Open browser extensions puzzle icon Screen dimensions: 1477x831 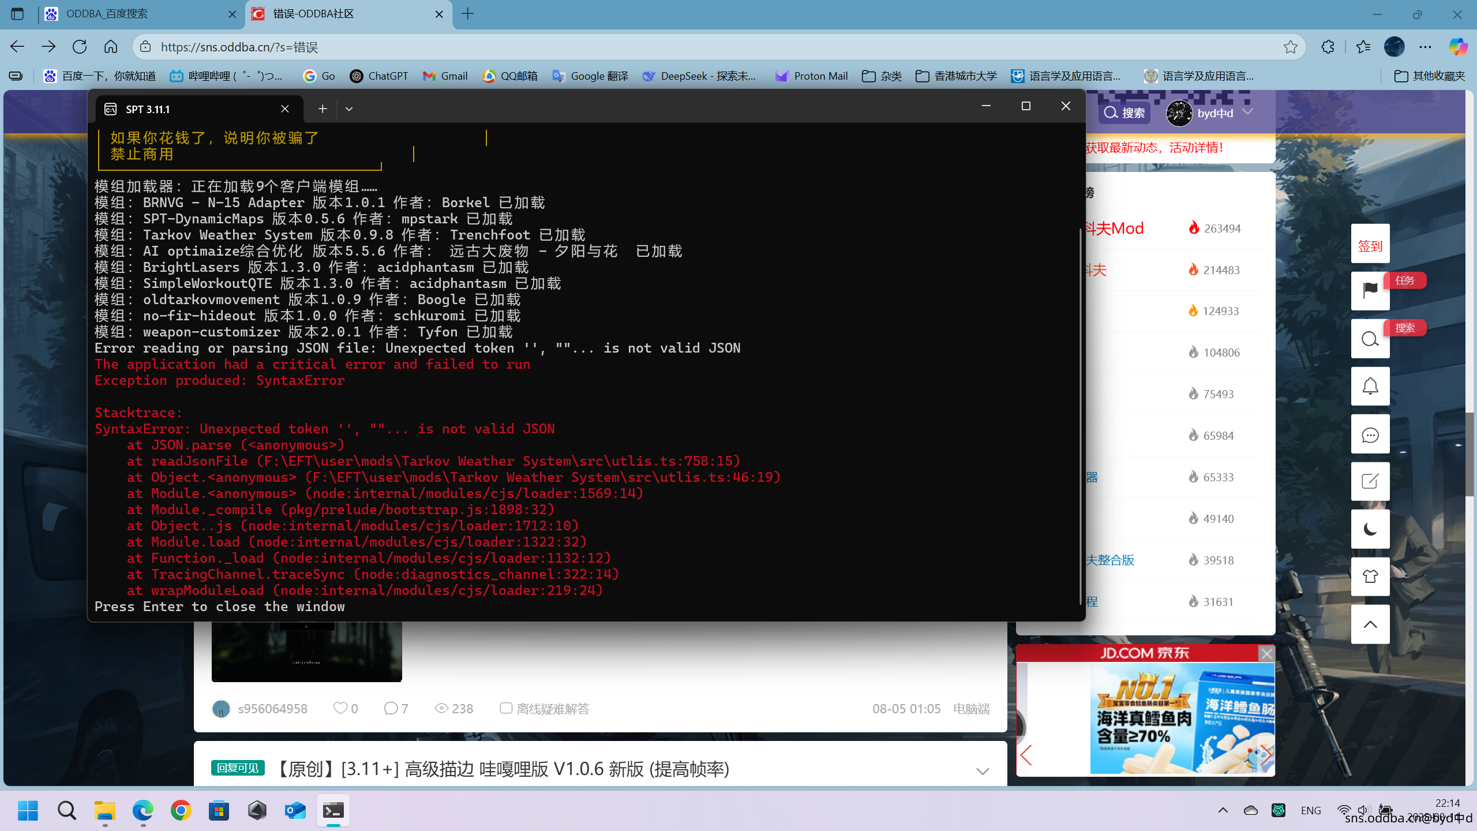(x=1328, y=47)
